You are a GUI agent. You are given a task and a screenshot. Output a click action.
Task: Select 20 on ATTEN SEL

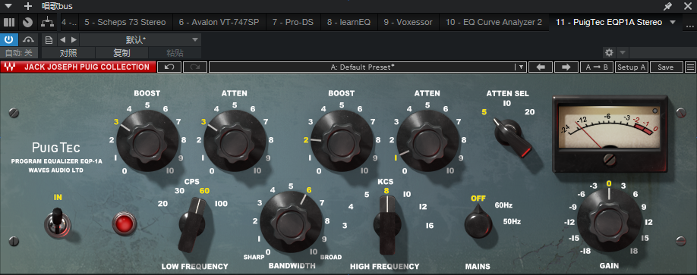click(x=529, y=112)
